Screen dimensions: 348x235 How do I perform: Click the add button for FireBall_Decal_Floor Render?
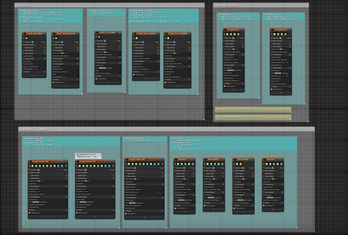click(x=119, y=75)
